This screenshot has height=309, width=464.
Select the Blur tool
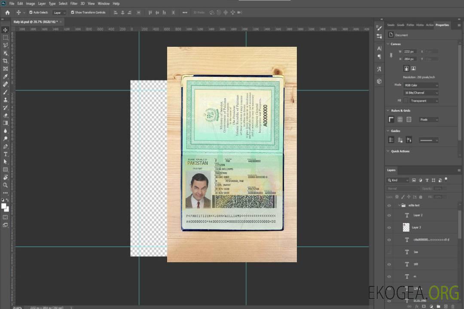5,131
